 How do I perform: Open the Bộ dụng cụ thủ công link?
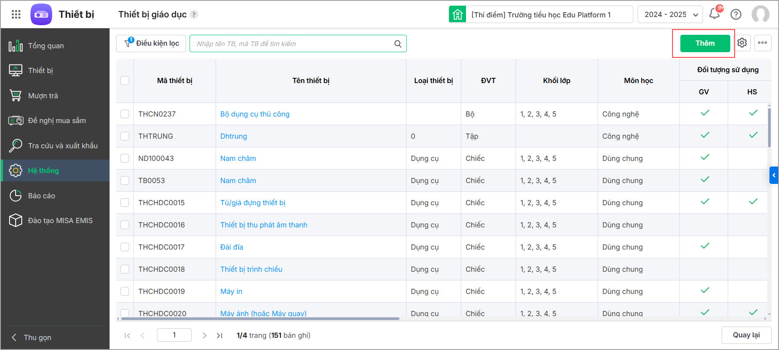[255, 114]
